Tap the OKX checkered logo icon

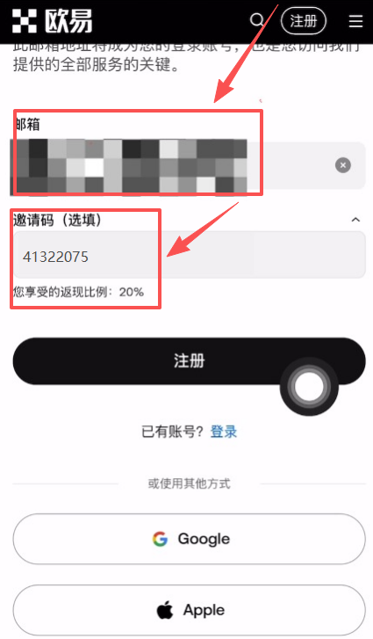(25, 21)
